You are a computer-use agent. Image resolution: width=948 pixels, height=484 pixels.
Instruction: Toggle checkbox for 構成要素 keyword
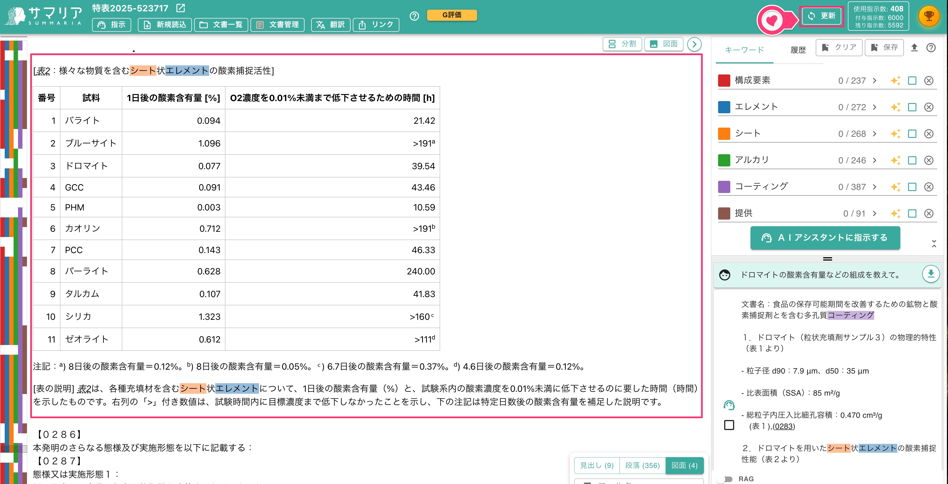[x=912, y=81]
